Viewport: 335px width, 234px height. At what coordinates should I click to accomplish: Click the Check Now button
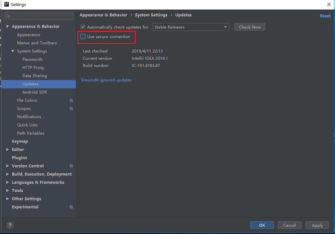tap(250, 27)
